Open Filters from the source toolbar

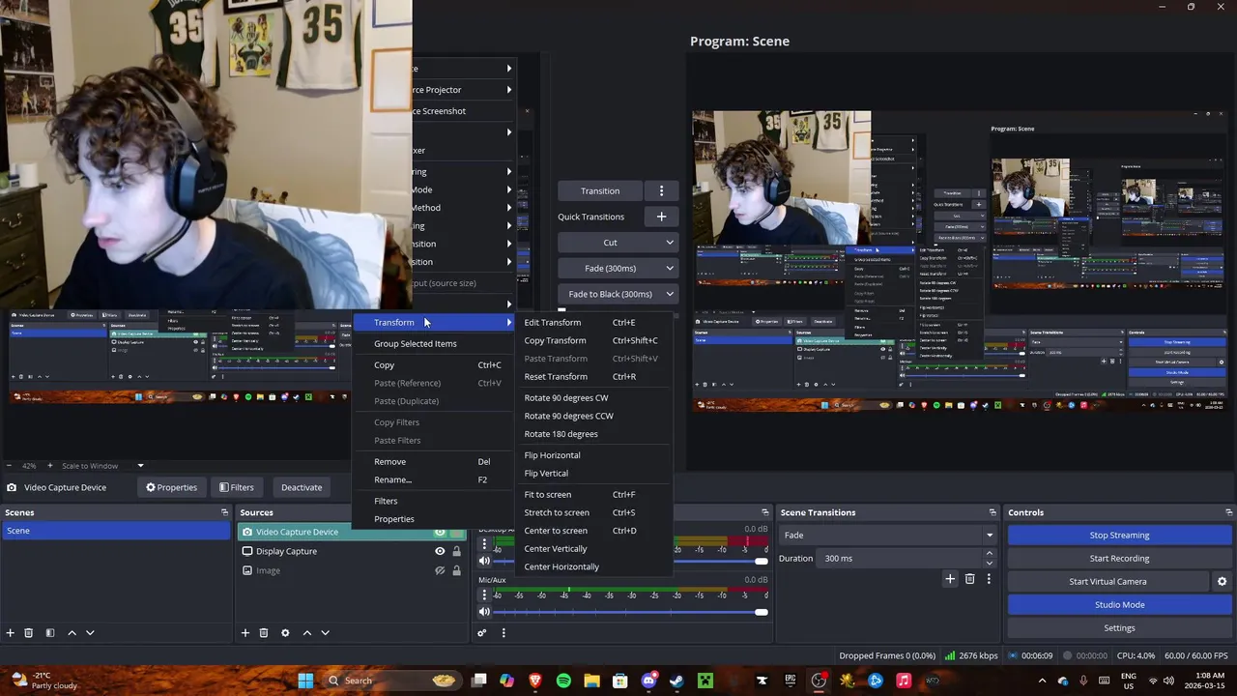[237, 487]
